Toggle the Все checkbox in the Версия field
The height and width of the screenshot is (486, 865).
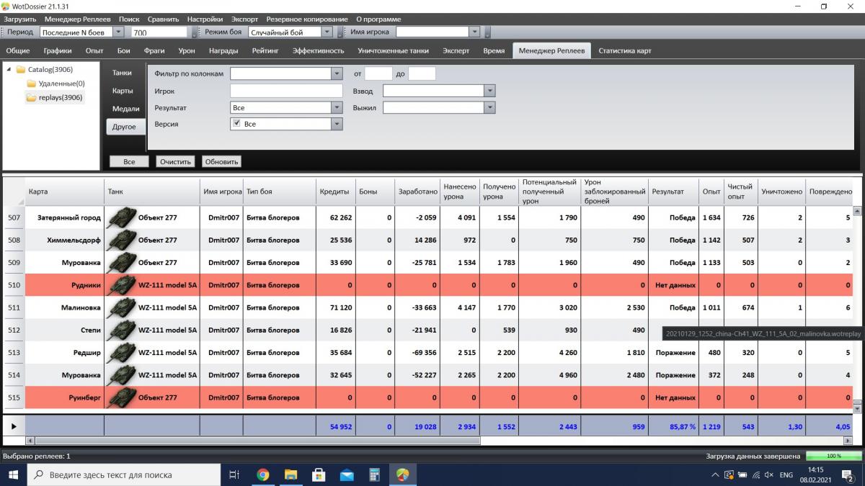[x=236, y=124]
